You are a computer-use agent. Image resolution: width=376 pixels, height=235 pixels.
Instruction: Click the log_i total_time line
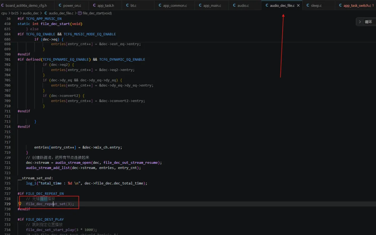[x=87, y=183]
